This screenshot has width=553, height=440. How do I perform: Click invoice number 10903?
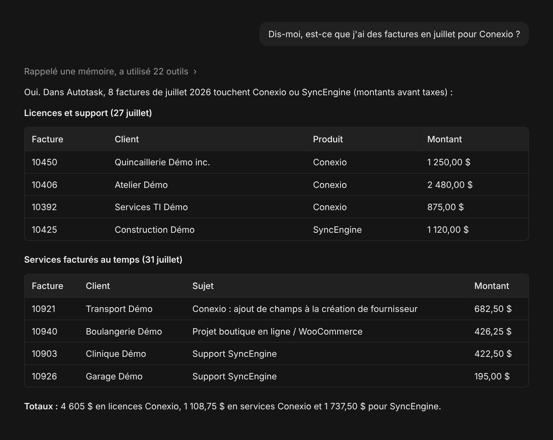click(44, 354)
